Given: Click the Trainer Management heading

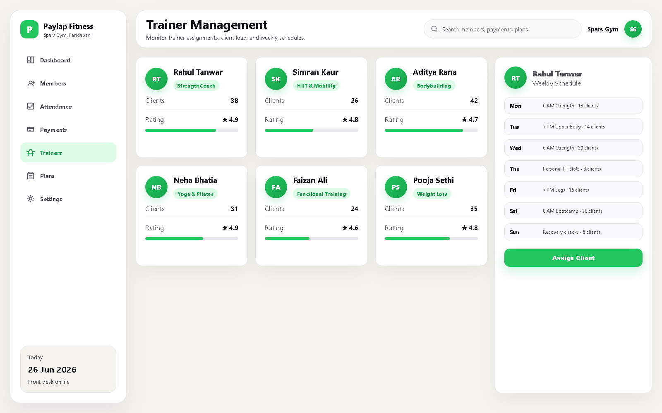Looking at the screenshot, I should click(207, 25).
